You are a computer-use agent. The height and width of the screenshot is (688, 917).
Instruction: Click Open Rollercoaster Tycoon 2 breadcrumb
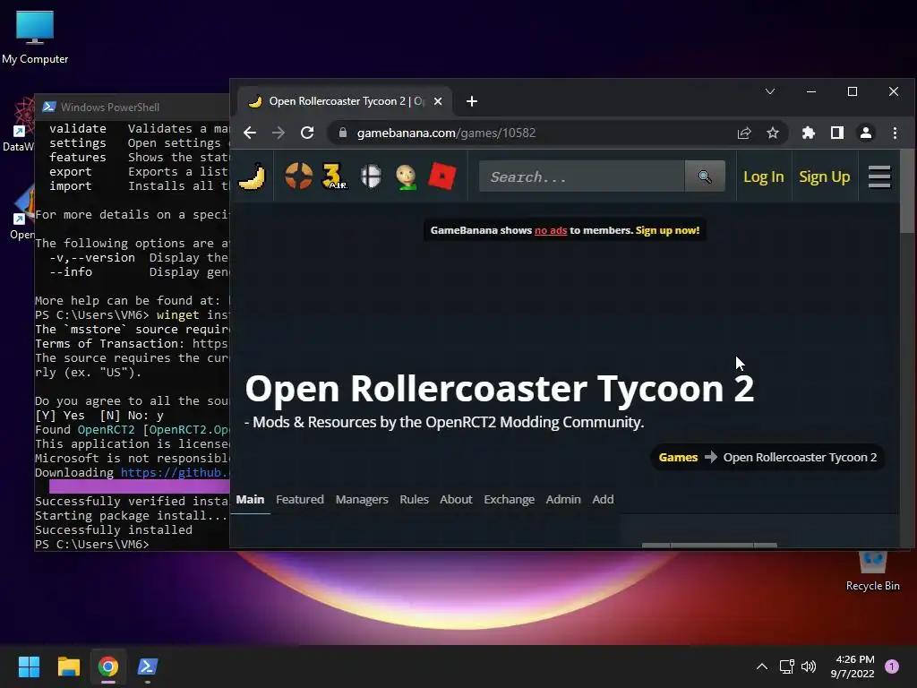800,458
